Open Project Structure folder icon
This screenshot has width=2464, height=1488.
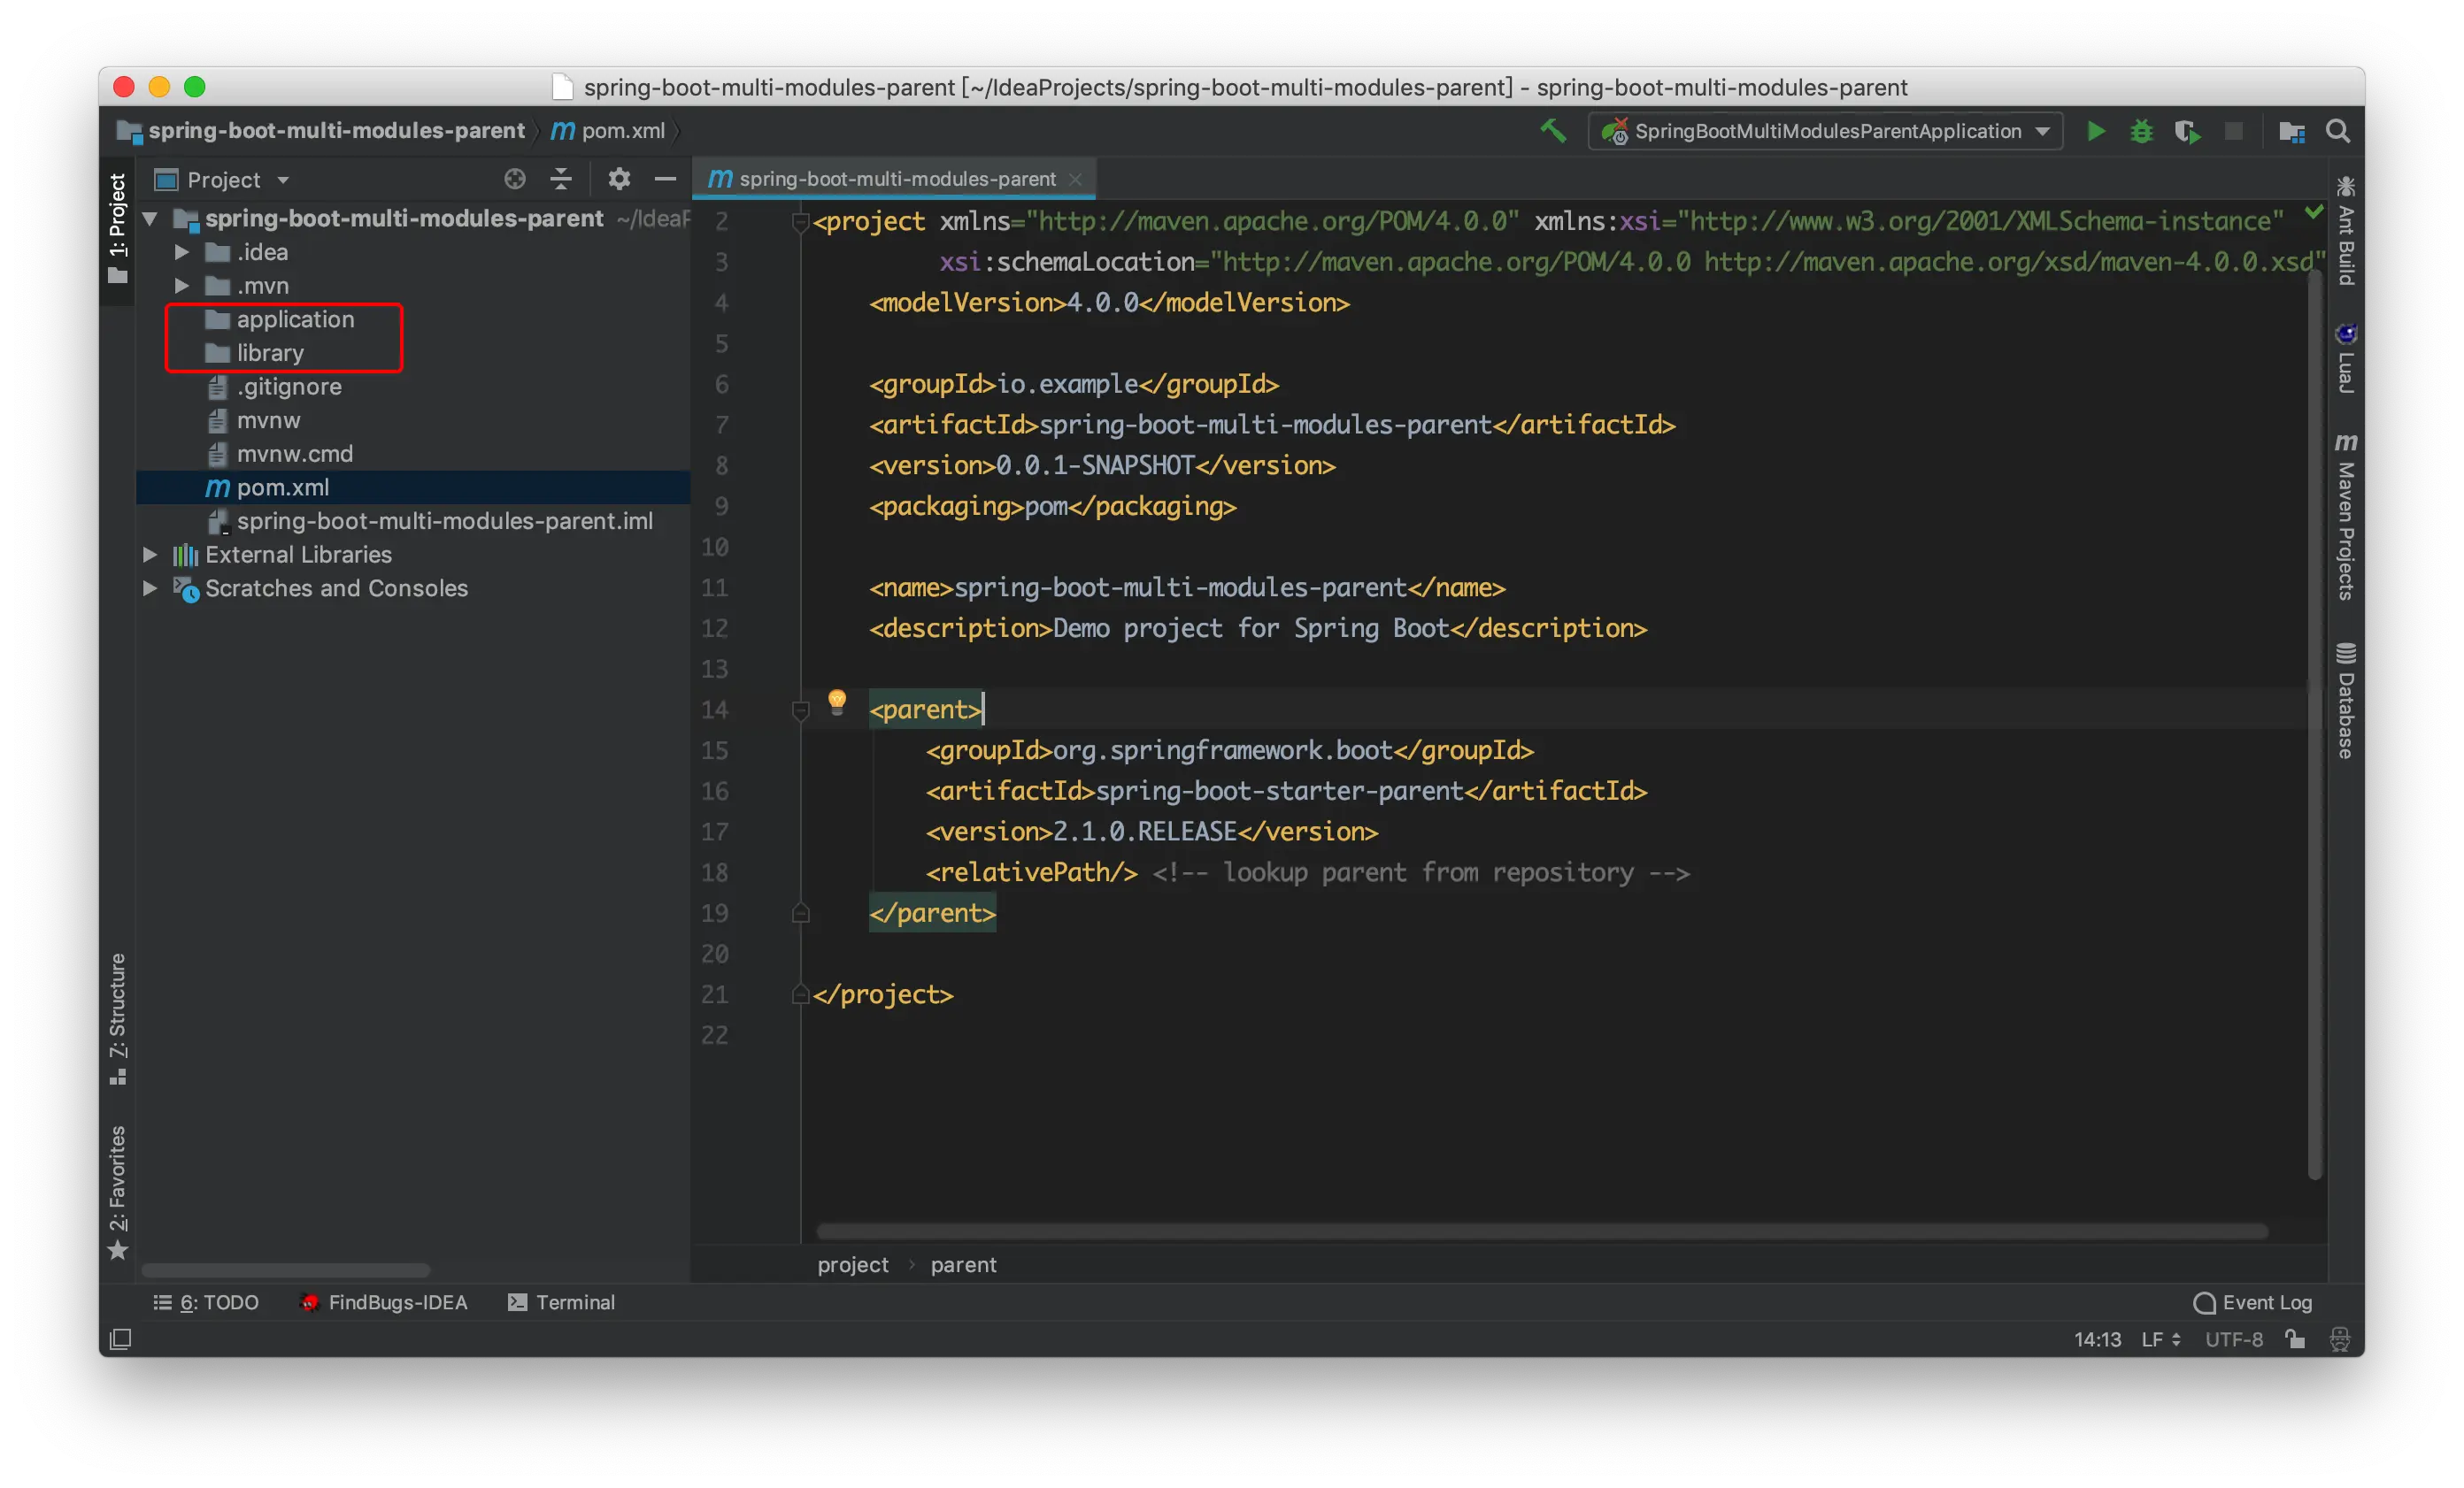(2292, 131)
